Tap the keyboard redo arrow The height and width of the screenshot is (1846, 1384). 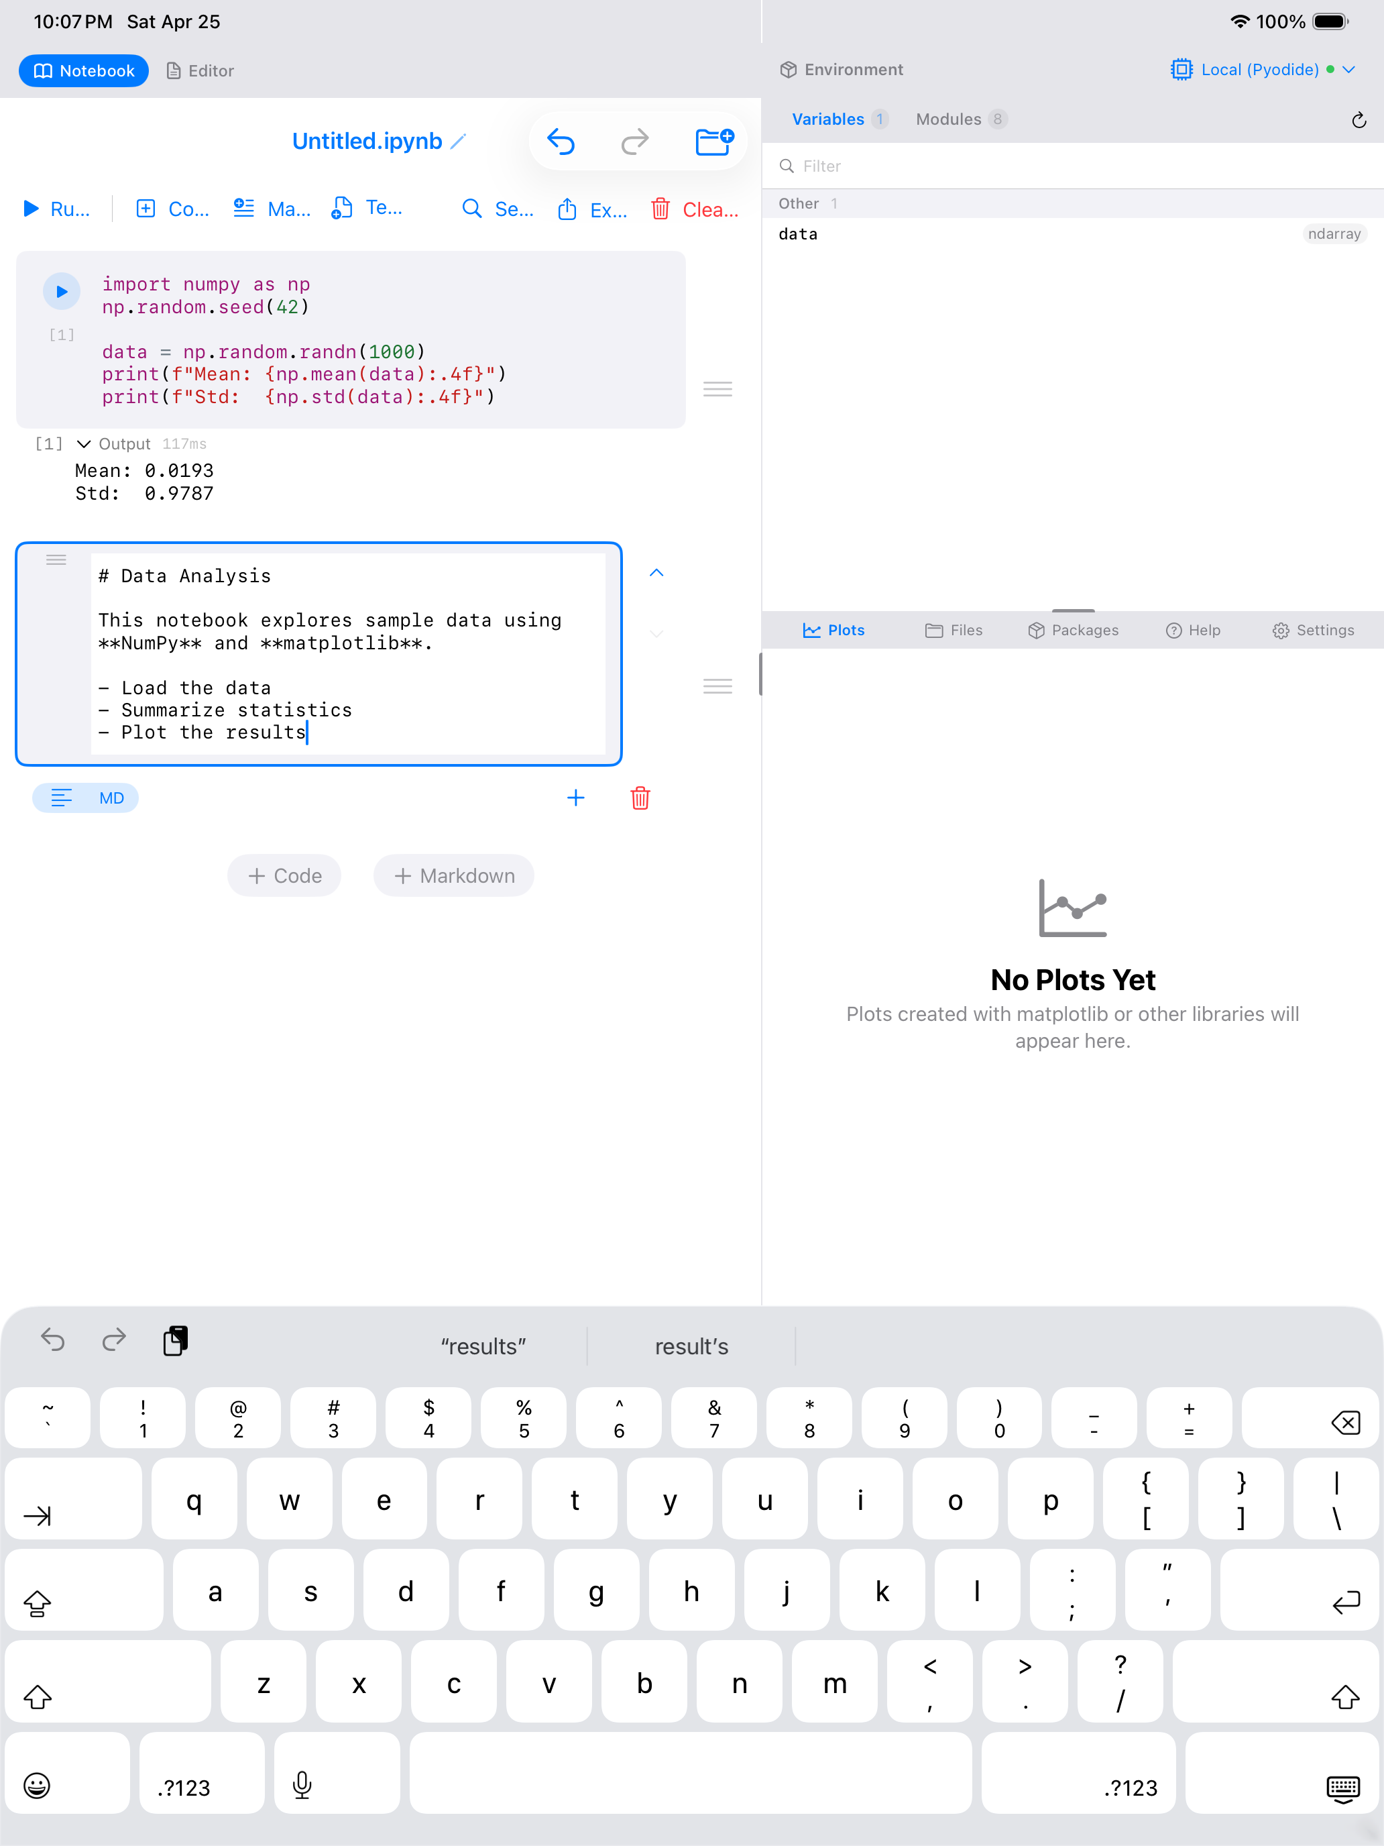(114, 1340)
